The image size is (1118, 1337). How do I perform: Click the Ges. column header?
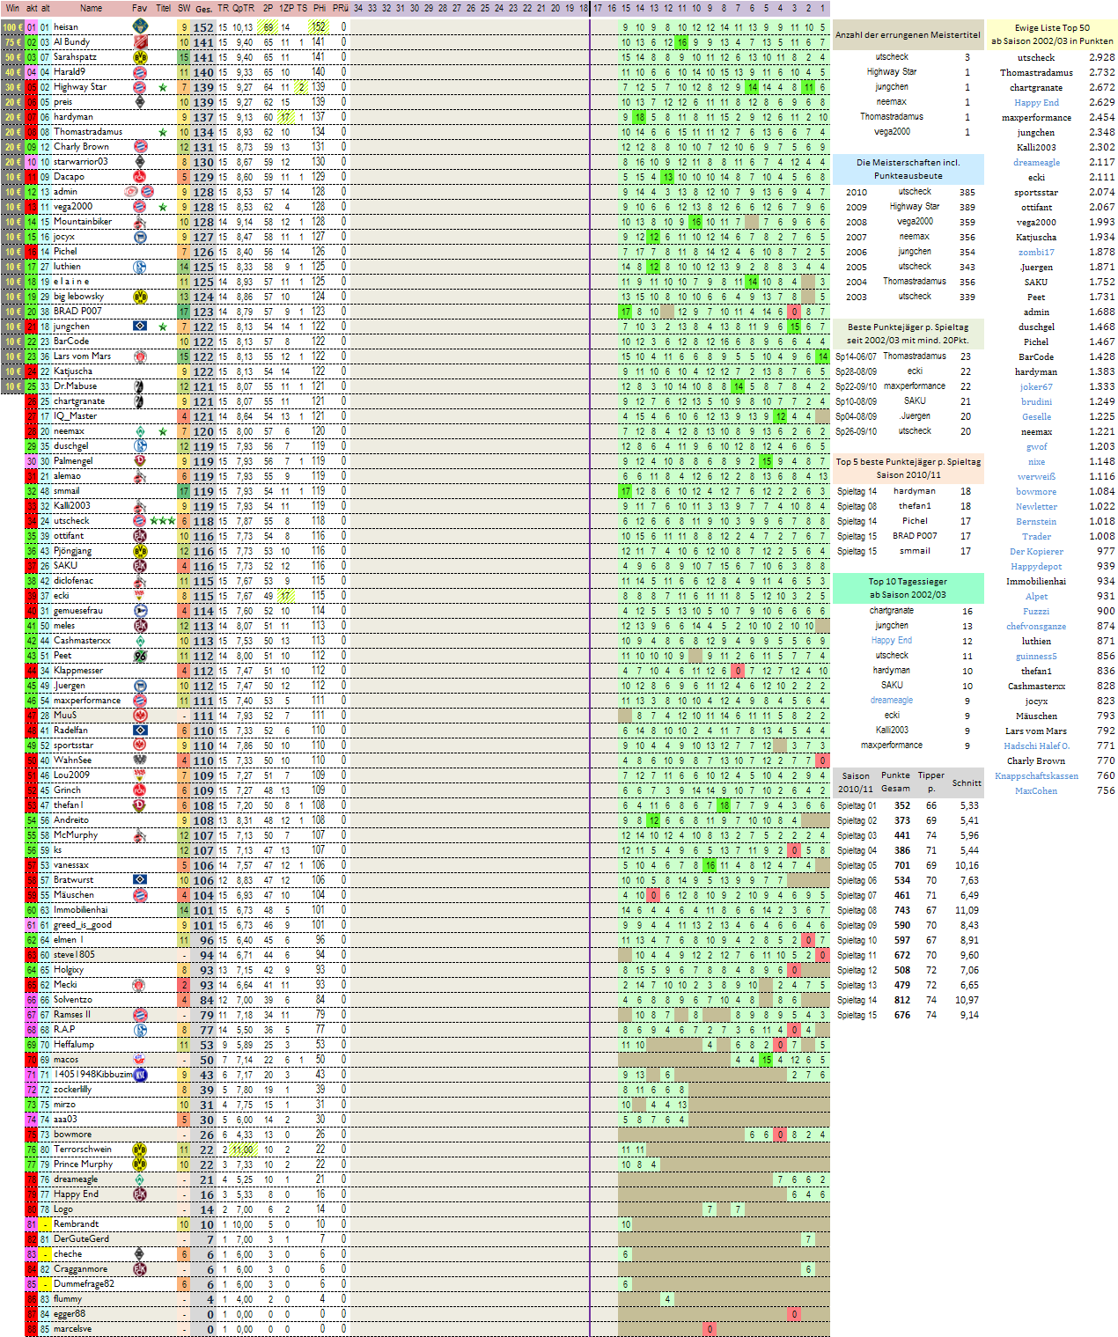coord(204,7)
